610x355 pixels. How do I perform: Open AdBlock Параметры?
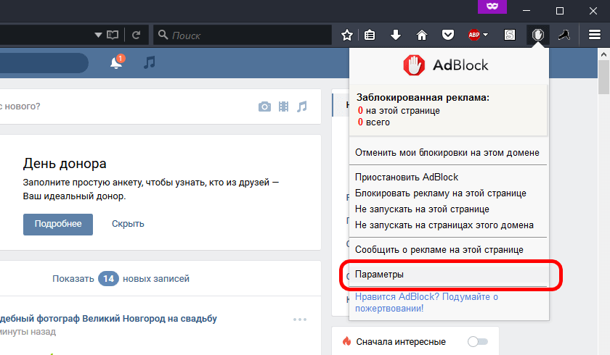tap(448, 275)
